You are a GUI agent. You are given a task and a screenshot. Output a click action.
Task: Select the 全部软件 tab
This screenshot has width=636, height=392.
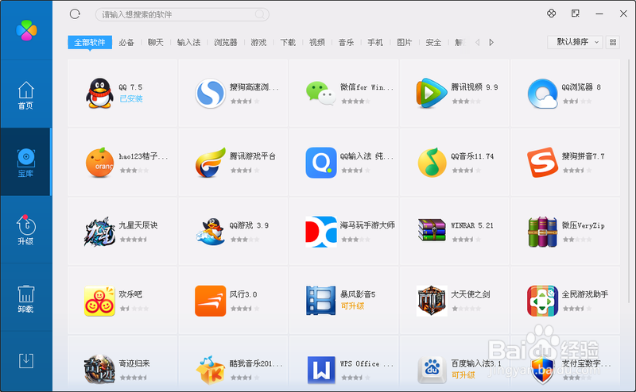click(x=90, y=42)
